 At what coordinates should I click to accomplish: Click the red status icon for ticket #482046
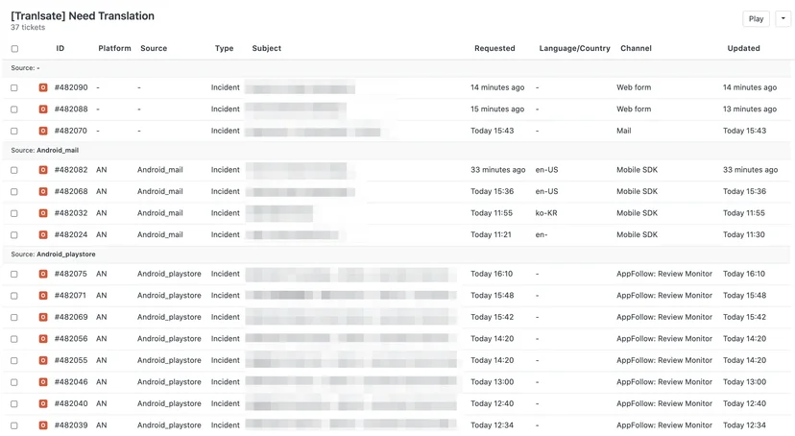click(43, 382)
